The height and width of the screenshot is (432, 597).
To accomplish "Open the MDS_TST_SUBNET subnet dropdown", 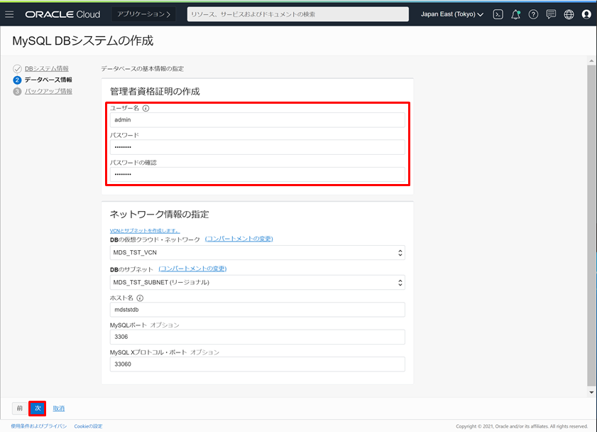I will (x=257, y=283).
